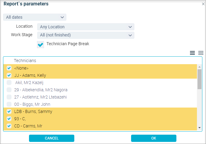Click the deselect-all technicians list icon
Viewport: 206px width, 144px height.
point(201,53)
